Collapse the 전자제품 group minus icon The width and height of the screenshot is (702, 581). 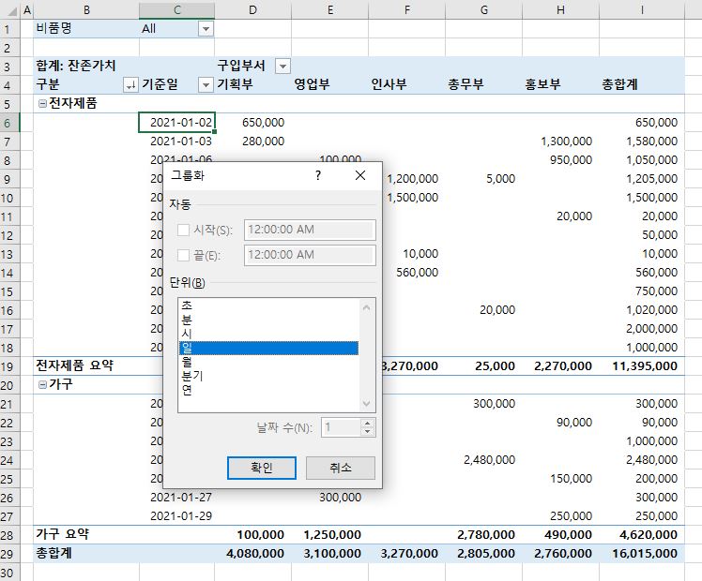pyautogui.click(x=42, y=104)
